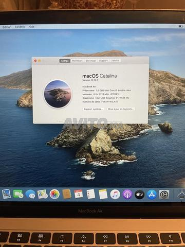Switch to the Stockage tab
Screen dimensions: 185x247
(x=91, y=61)
